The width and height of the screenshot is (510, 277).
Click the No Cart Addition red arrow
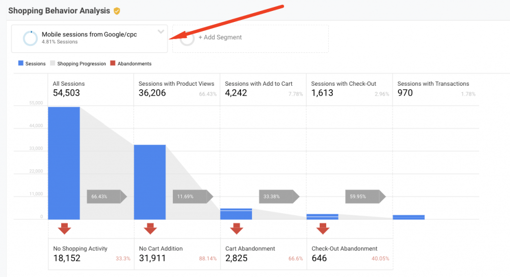tap(150, 229)
